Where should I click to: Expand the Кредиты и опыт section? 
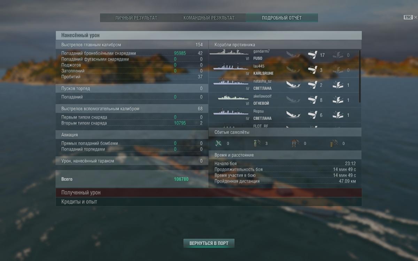pyautogui.click(x=209, y=202)
